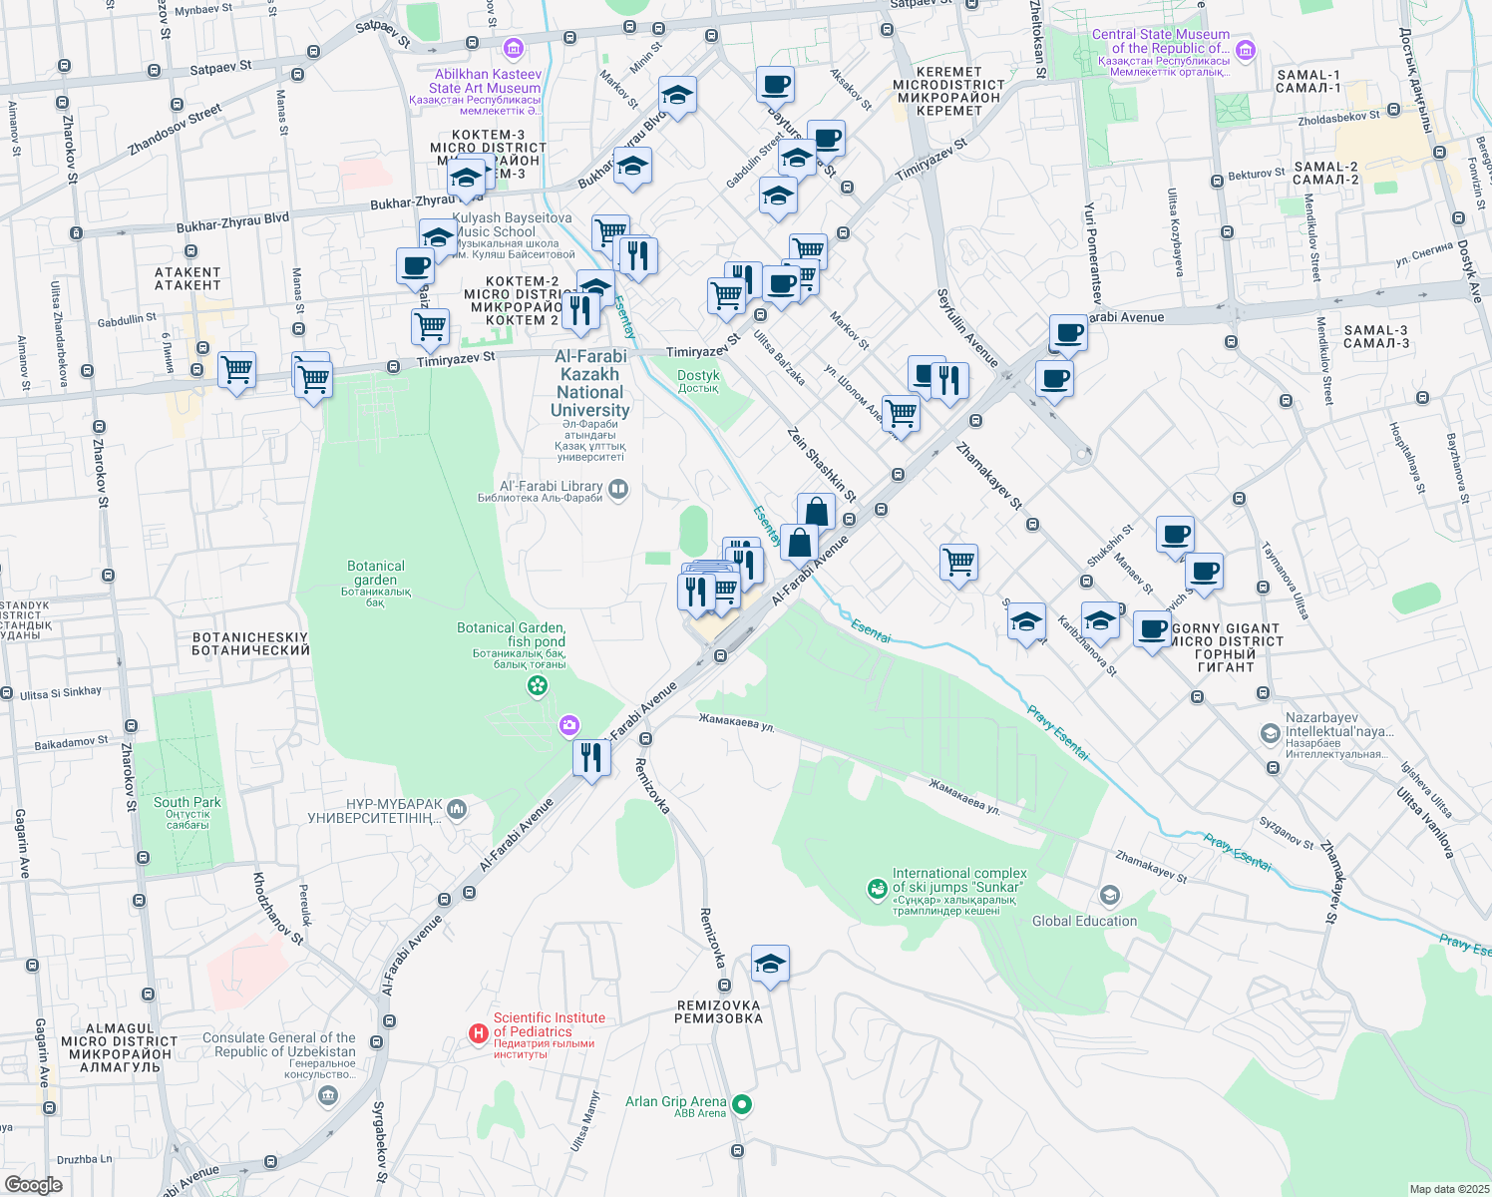Click the Sunkar ski jumps complex icon
The image size is (1492, 1197).
[877, 888]
